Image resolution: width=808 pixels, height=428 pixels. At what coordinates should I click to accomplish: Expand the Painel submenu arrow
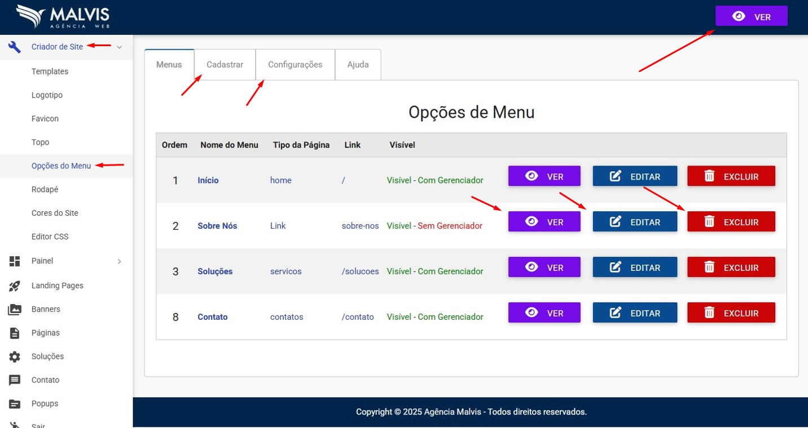click(119, 261)
